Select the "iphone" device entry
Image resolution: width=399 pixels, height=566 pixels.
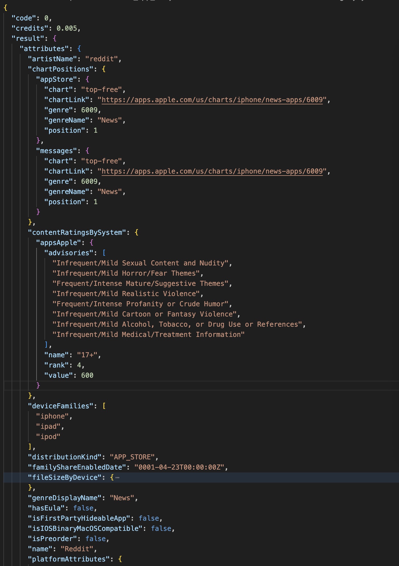pos(52,416)
